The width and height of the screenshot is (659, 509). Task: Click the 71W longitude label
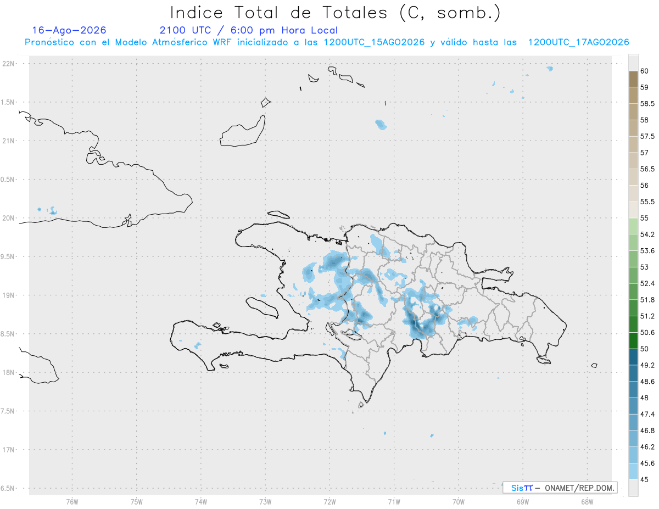pos(394,502)
